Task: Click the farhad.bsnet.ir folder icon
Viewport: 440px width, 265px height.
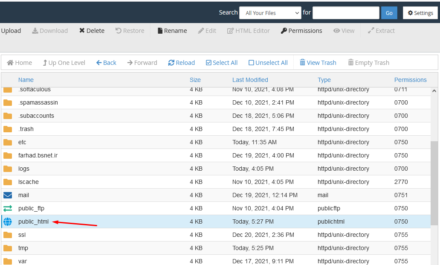Action: pyautogui.click(x=8, y=155)
